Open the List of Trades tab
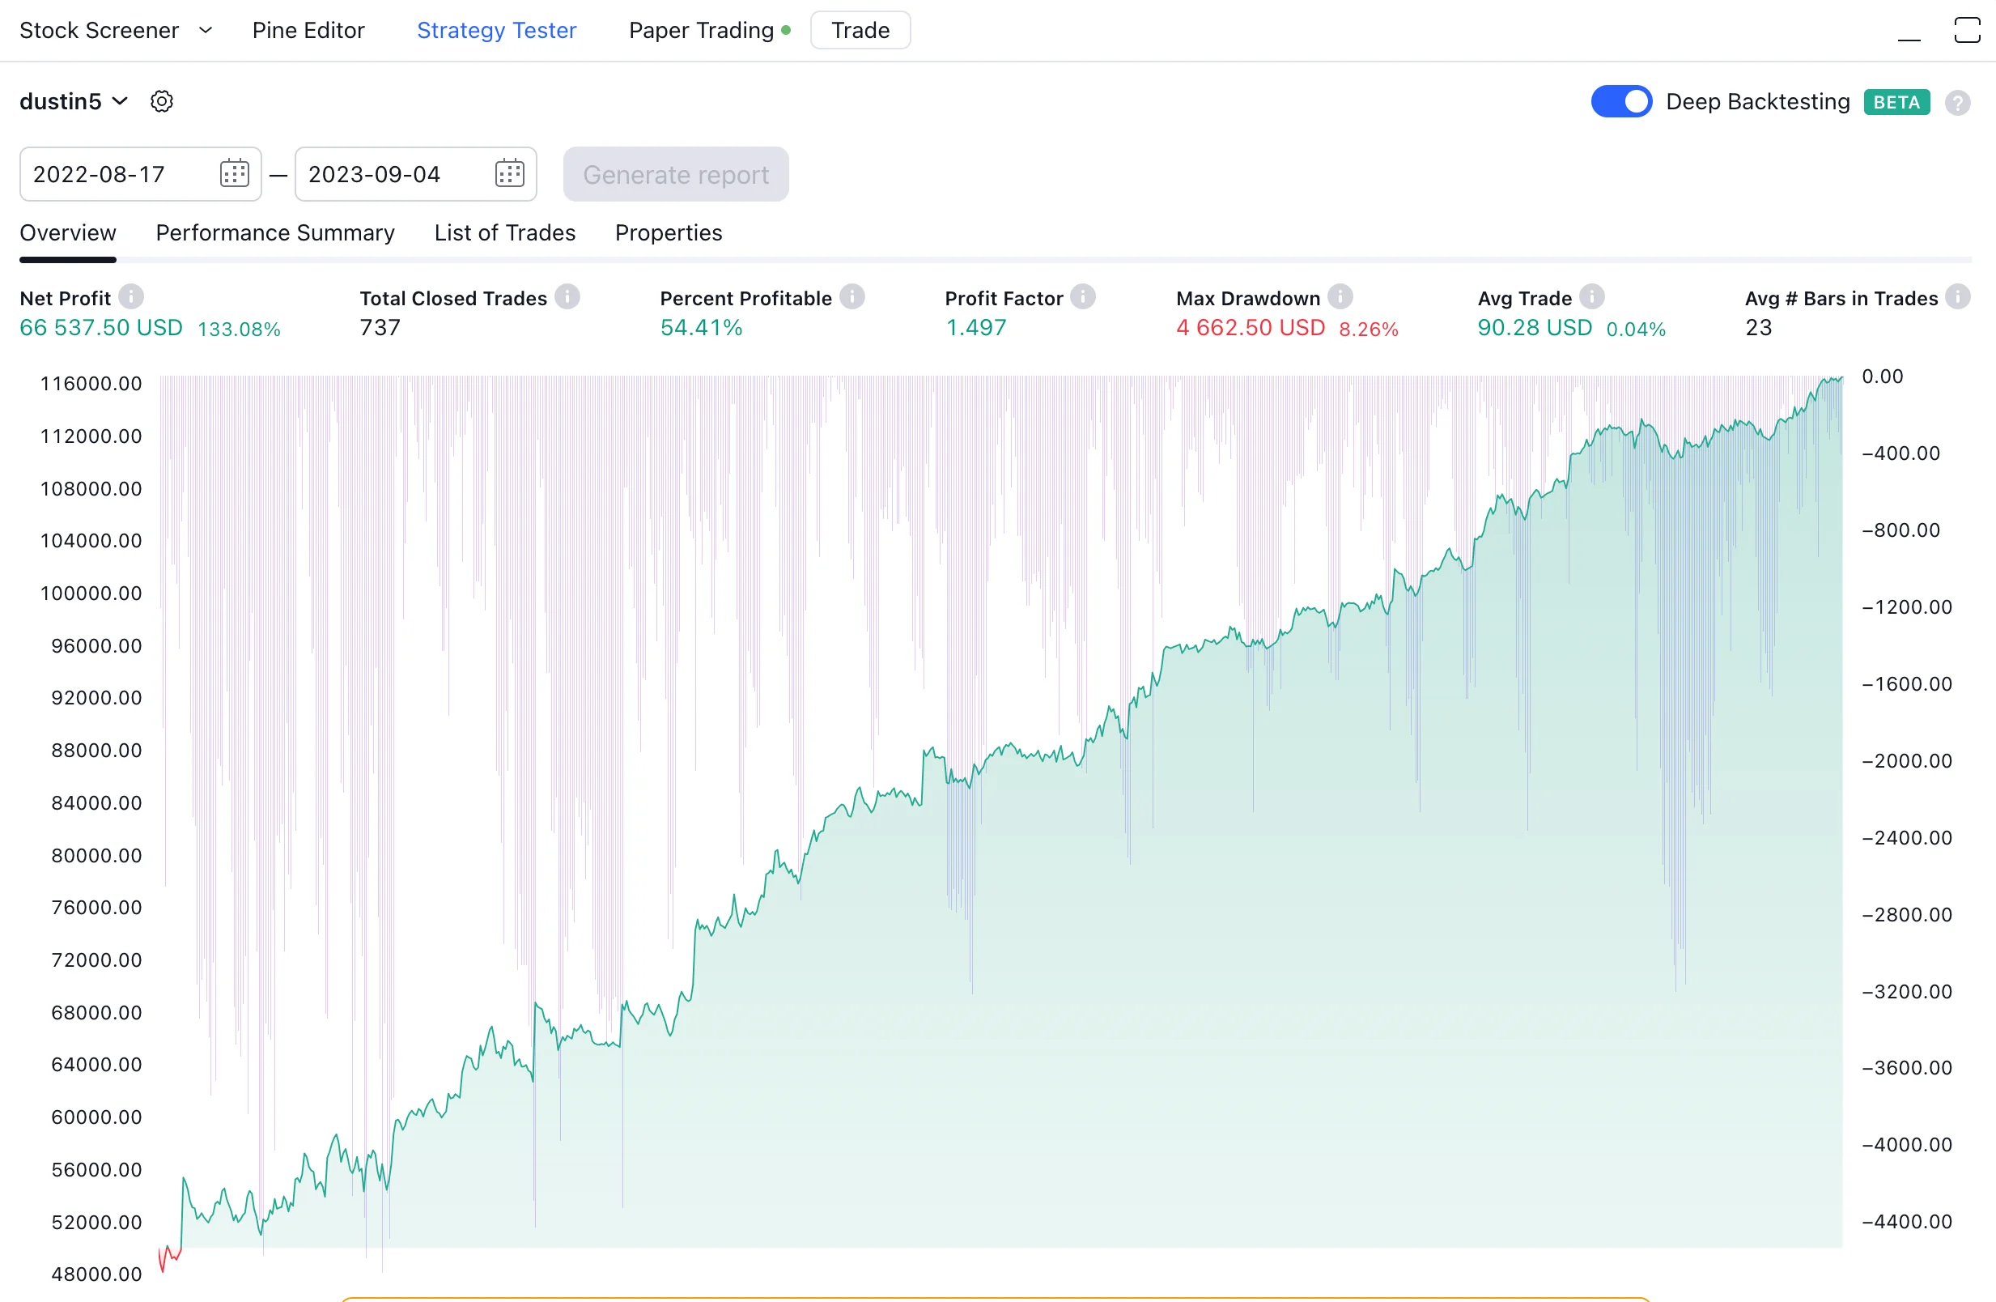 [505, 232]
